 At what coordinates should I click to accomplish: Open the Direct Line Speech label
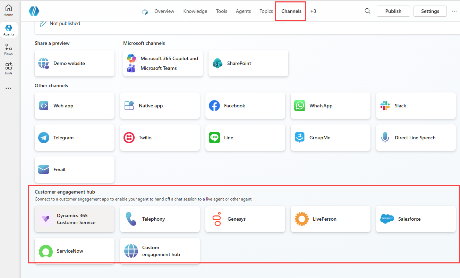click(x=415, y=138)
